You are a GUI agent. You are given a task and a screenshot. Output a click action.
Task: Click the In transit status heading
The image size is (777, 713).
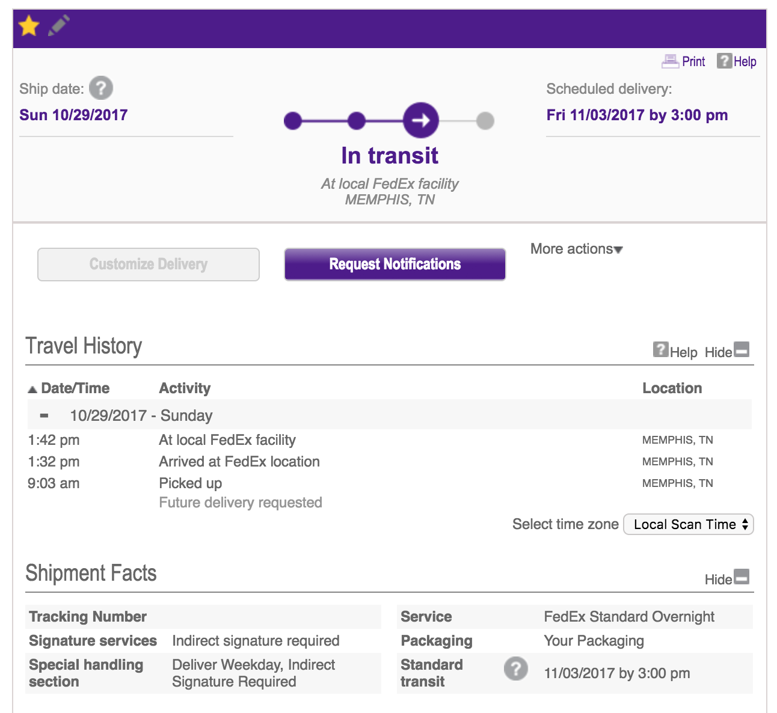(x=390, y=156)
